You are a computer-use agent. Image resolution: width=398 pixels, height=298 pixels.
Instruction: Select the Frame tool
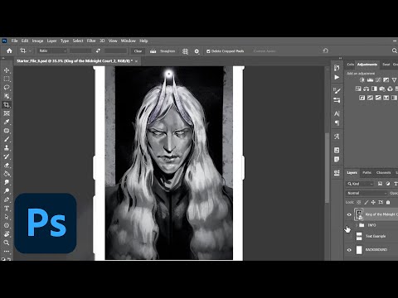click(x=7, y=113)
